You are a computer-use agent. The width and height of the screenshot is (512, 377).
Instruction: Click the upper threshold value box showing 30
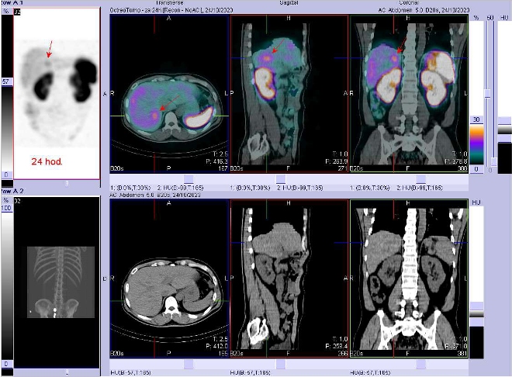coord(476,119)
